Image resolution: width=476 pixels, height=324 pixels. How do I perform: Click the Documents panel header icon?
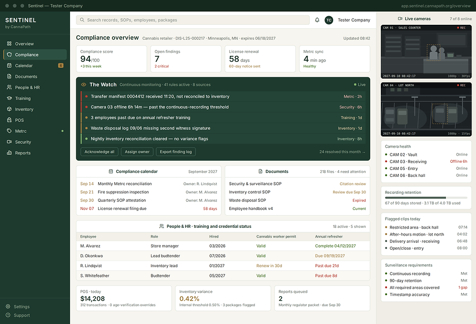[260, 171]
